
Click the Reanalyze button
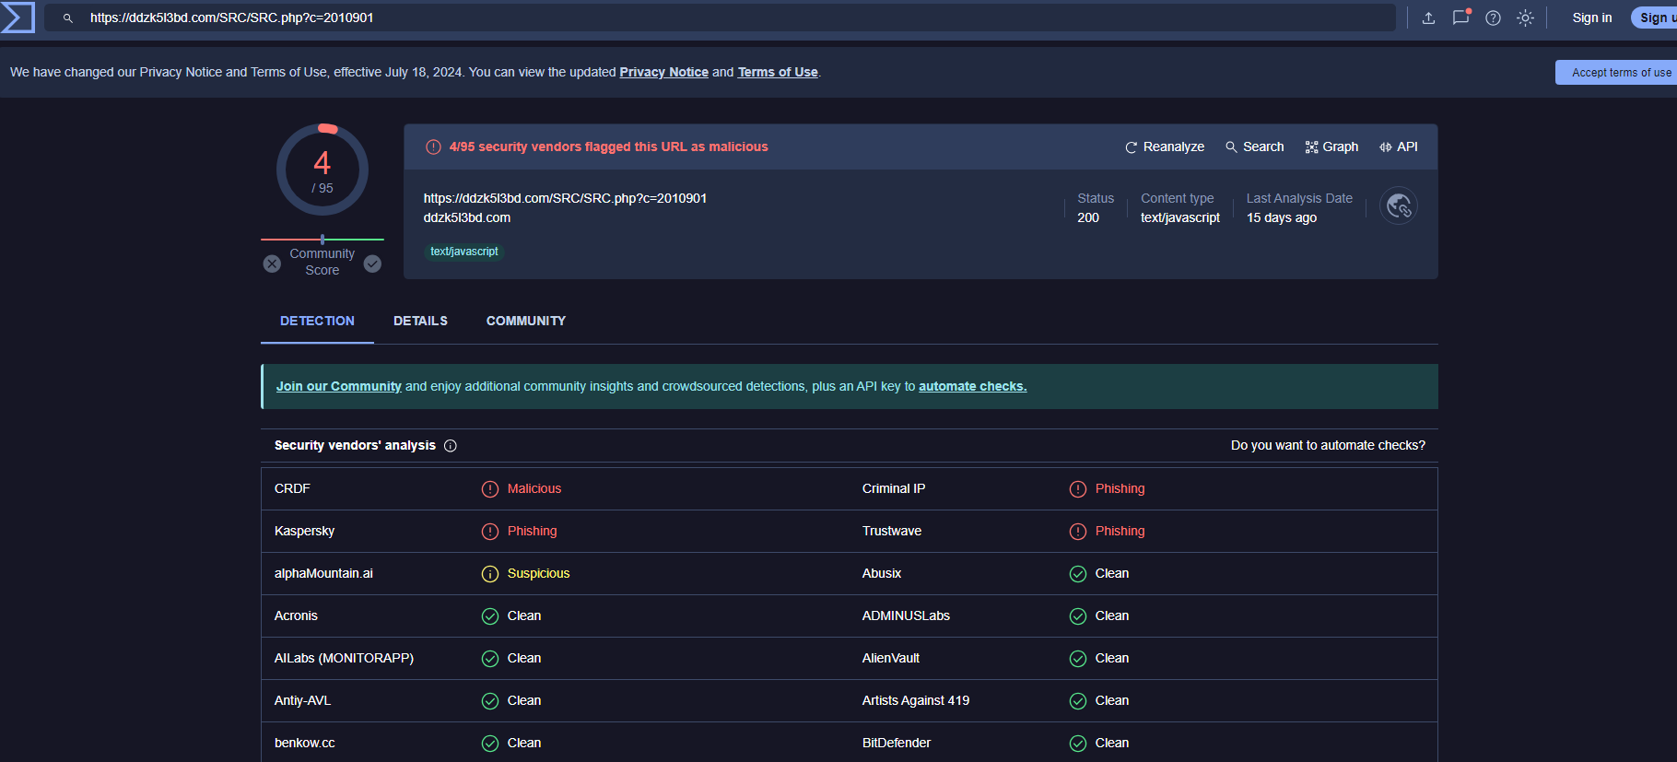click(1165, 147)
